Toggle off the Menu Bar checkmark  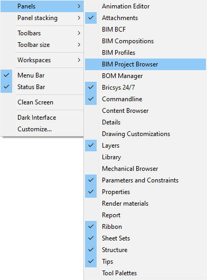click(x=6, y=75)
